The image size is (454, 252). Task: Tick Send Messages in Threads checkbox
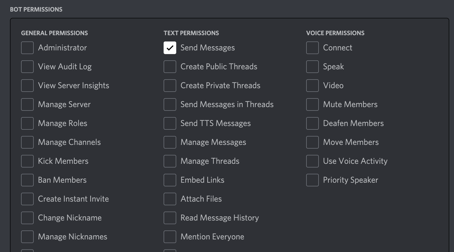coord(170,104)
